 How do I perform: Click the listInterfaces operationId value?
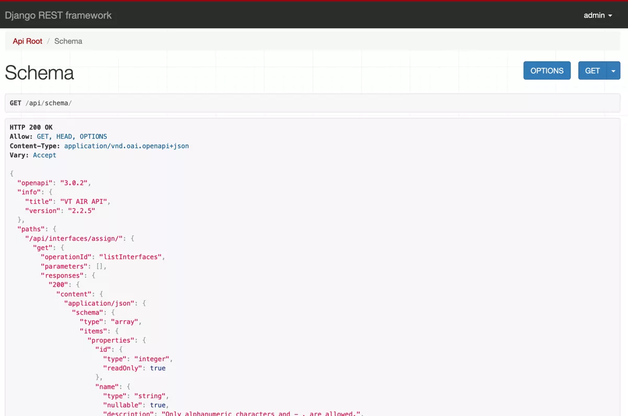tap(131, 256)
